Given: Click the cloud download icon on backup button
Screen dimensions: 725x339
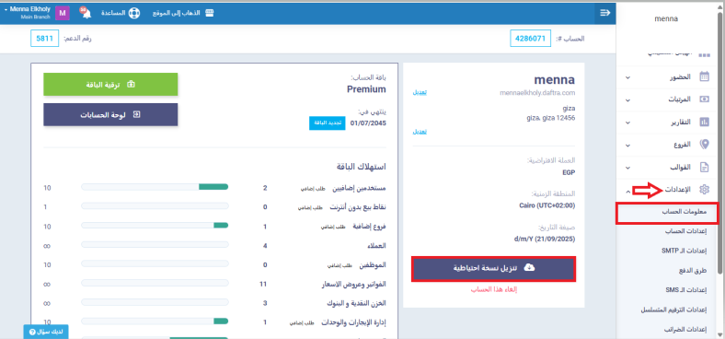Looking at the screenshot, I should tap(530, 268).
